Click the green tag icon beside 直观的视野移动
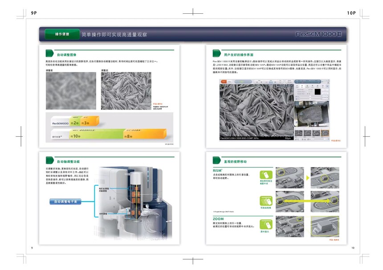The height and width of the screenshot is (270, 383). [x=216, y=160]
